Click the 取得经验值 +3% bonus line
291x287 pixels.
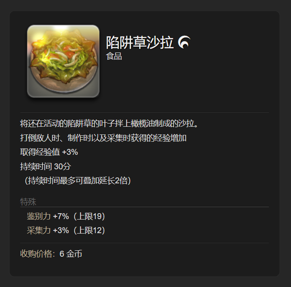click(49, 152)
